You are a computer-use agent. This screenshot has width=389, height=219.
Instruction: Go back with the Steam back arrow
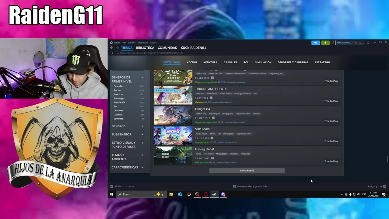point(112,48)
